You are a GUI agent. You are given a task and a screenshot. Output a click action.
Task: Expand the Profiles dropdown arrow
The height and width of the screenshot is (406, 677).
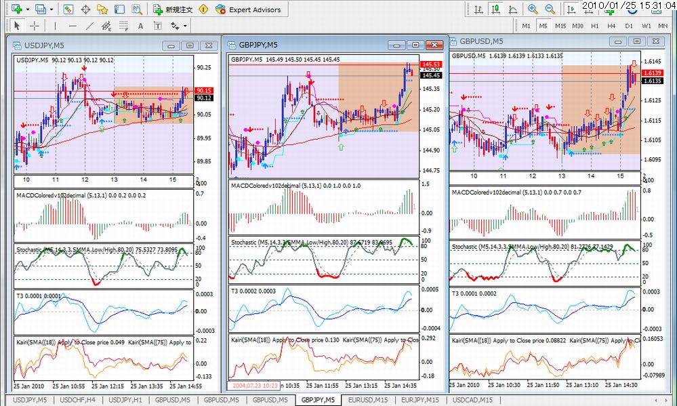(x=52, y=9)
